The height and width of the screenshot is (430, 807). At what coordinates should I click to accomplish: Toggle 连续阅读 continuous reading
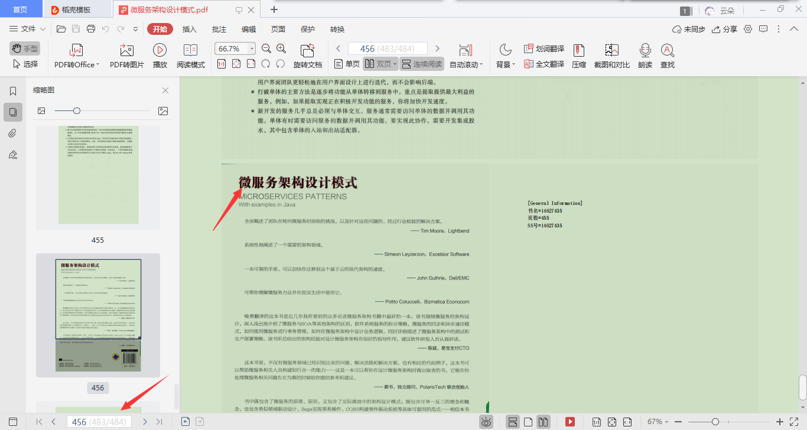[x=422, y=64]
